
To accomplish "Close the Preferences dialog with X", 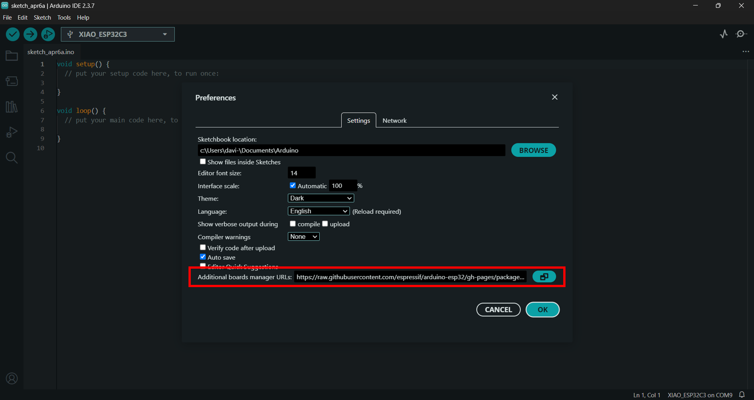I will (x=555, y=97).
